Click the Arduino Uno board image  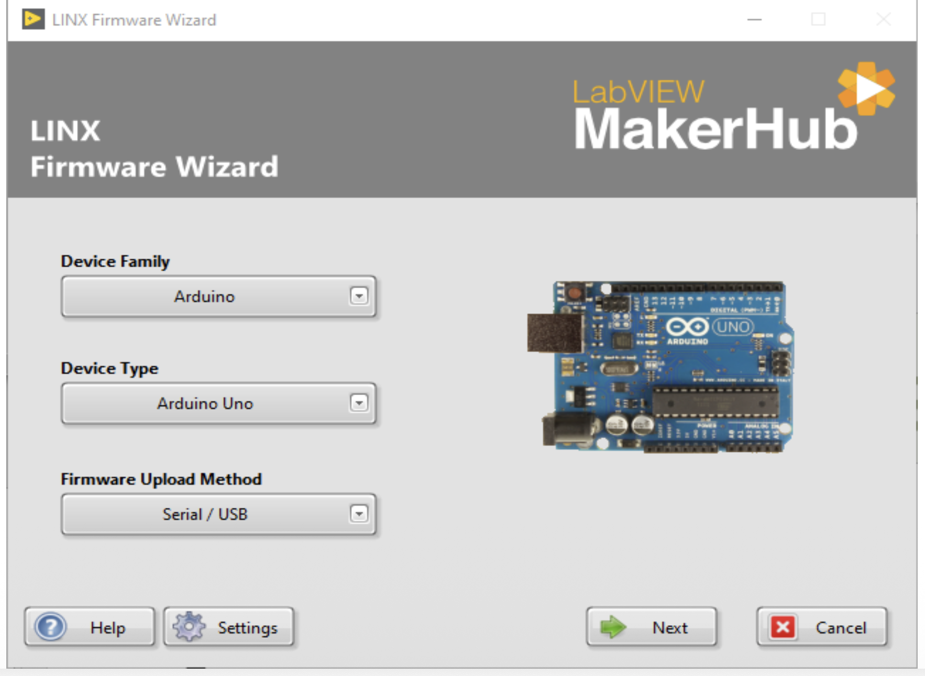[660, 367]
